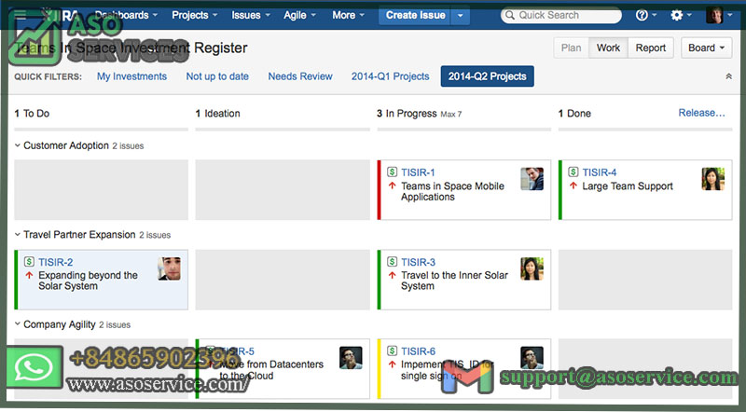Select the Large Team Support card text
Viewport: 746px width, 412px height.
[x=628, y=186]
